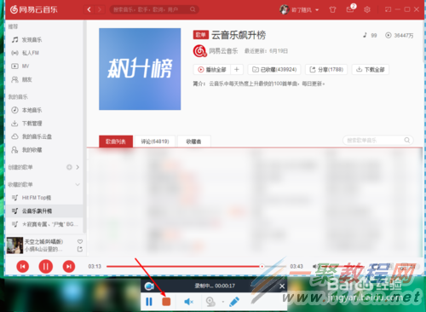Click the magnifier icon in header search
426x312 pixels.
pos(193,9)
